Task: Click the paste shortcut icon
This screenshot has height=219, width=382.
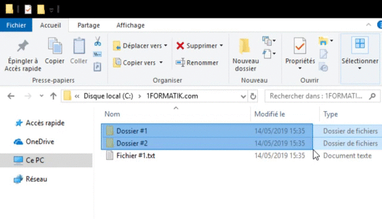Action: [97, 67]
